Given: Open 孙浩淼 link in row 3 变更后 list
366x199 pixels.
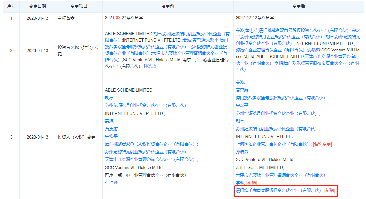Looking at the screenshot, I should pos(242,152).
